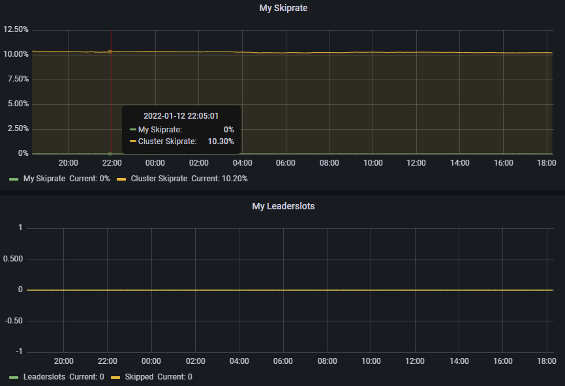Image resolution: width=565 pixels, height=386 pixels.
Task: Click the My Skiprate data point on the red cursor line
Action: [110, 154]
